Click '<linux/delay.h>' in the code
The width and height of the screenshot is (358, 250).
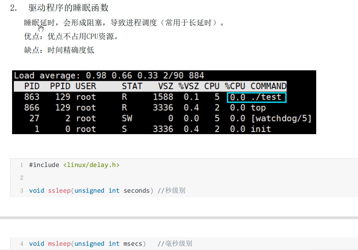[x=91, y=165]
